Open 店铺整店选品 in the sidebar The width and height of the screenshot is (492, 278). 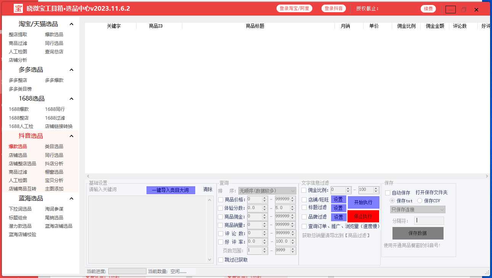(x=23, y=164)
